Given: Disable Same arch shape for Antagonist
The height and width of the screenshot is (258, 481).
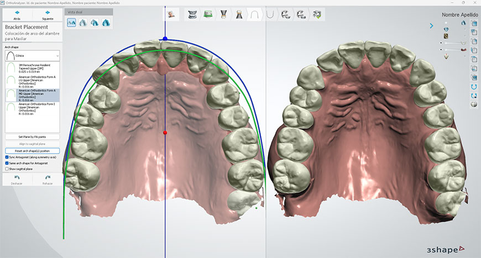Looking at the screenshot, I should (7, 163).
